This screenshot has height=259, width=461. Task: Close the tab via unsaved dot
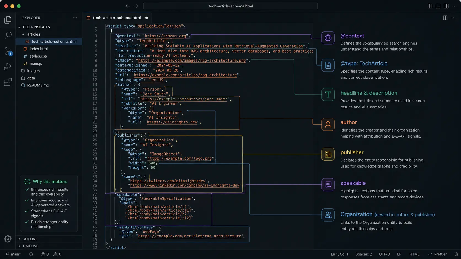[x=146, y=18]
